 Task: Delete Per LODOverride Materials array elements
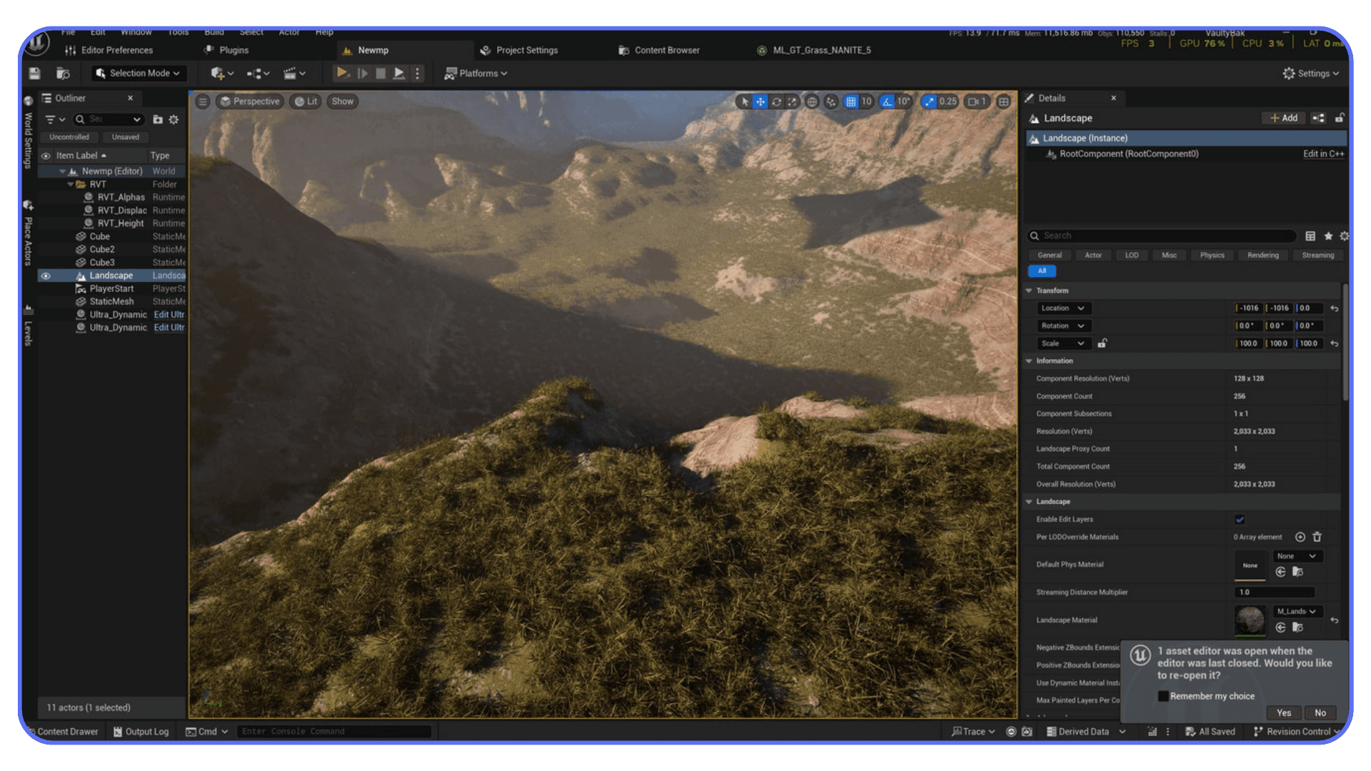pos(1317,537)
